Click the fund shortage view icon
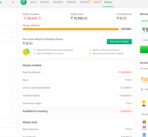 click(x=142, y=89)
